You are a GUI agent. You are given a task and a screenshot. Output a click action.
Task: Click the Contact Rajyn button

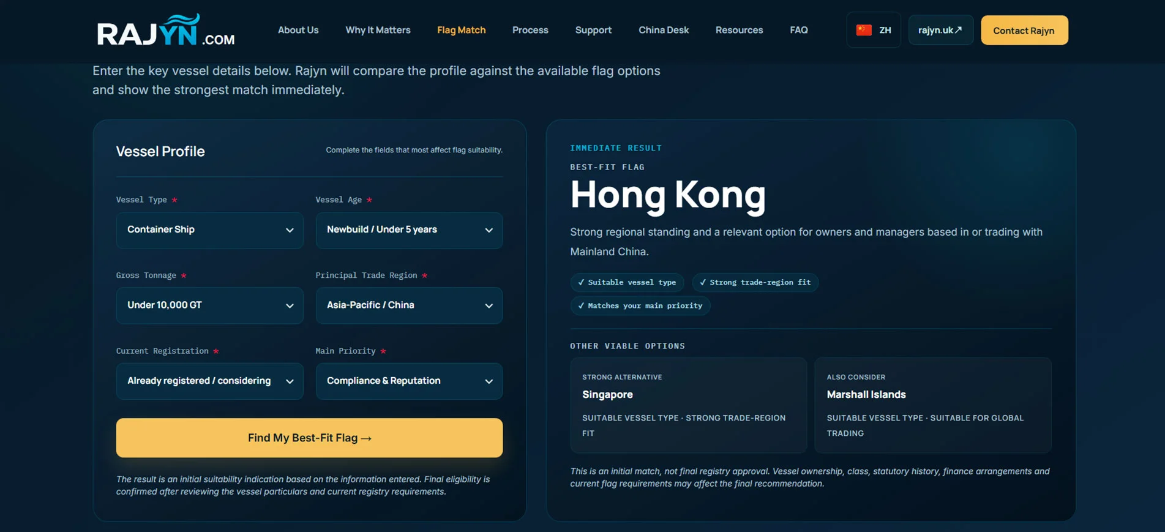(1024, 30)
